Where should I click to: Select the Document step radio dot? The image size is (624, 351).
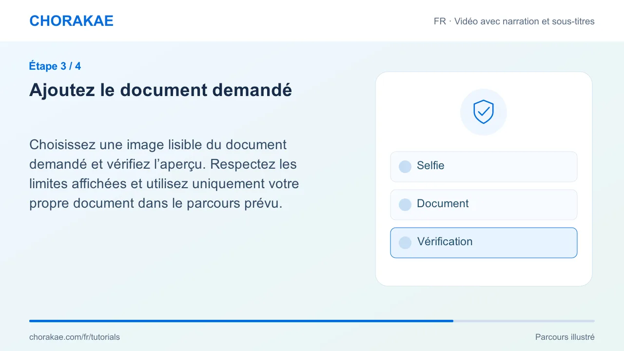[405, 205]
